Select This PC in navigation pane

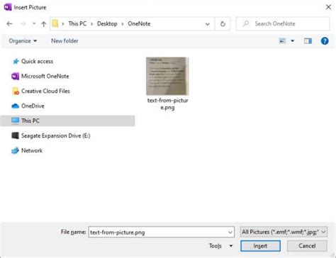(67, 120)
